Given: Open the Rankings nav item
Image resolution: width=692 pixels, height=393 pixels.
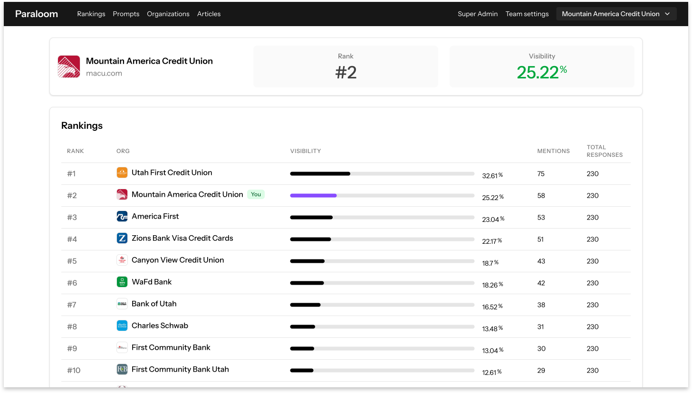Looking at the screenshot, I should (91, 14).
